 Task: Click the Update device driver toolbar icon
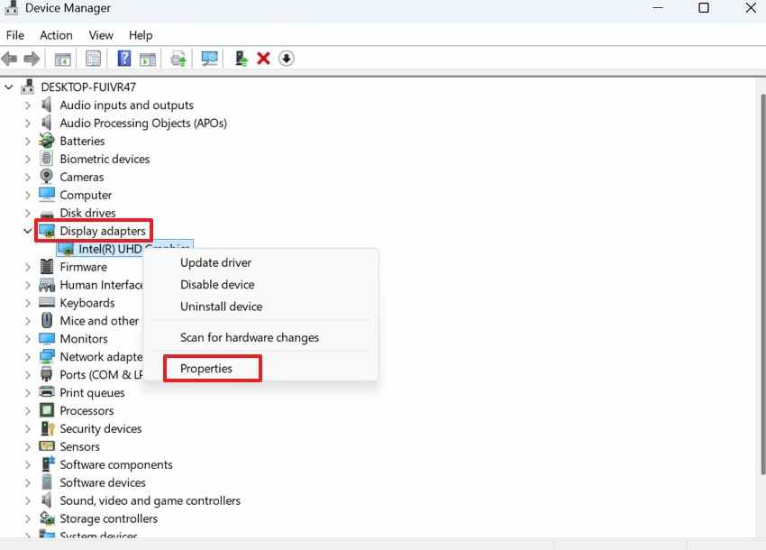tap(178, 60)
